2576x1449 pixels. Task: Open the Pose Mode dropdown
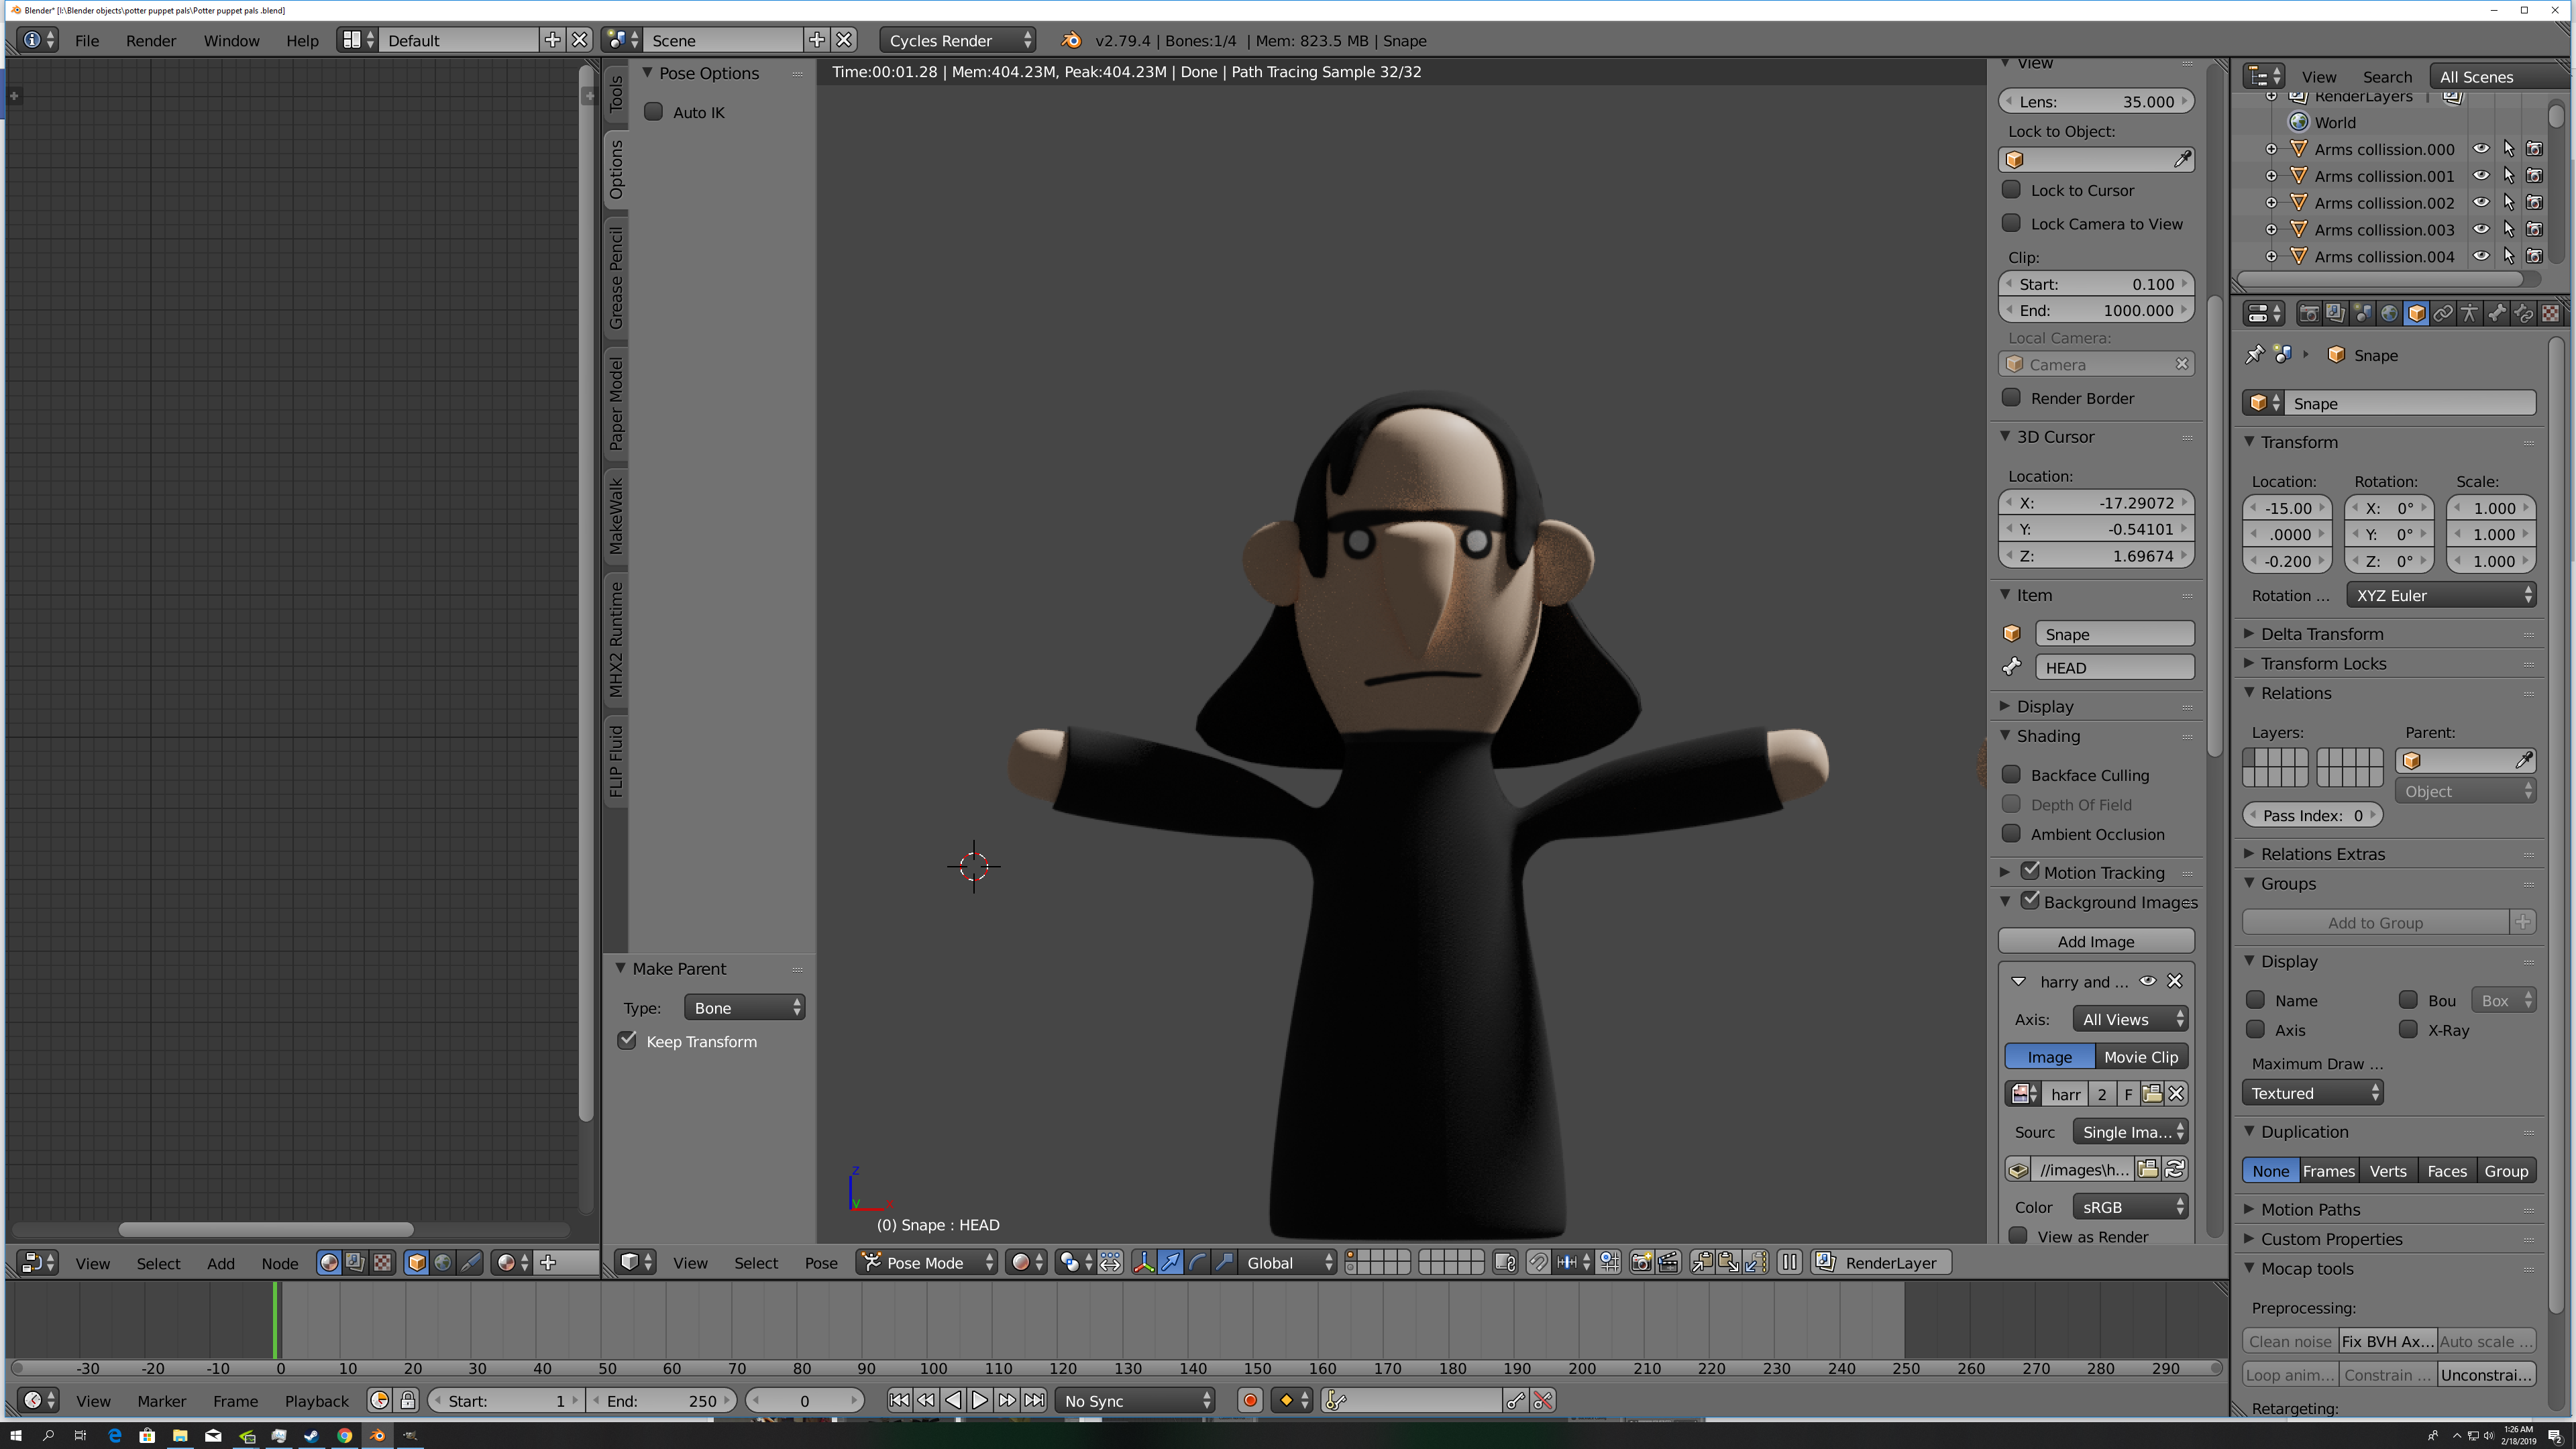point(927,1263)
